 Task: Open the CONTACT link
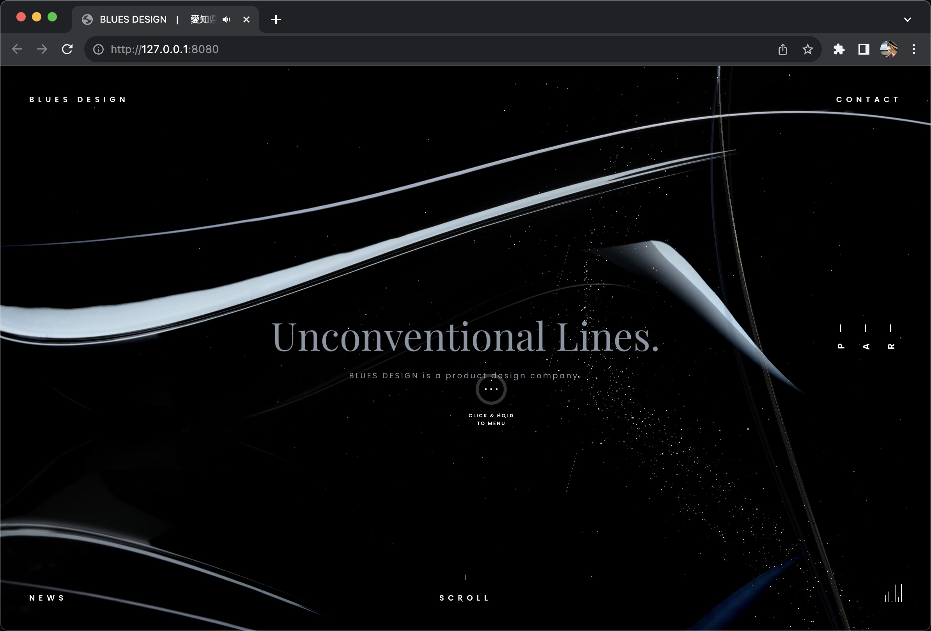tap(868, 99)
